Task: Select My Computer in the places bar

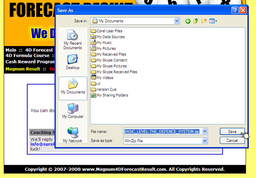Action: coord(73,111)
